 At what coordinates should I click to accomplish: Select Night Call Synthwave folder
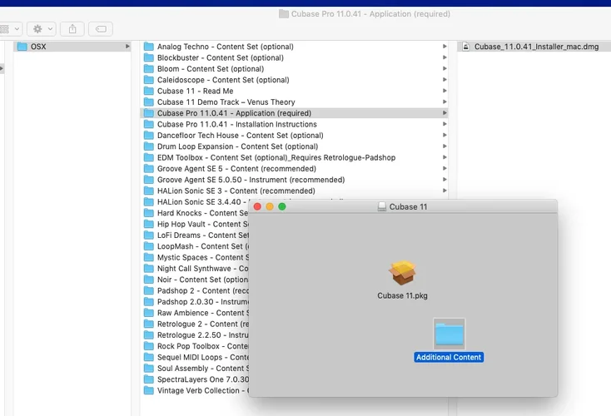click(x=195, y=269)
